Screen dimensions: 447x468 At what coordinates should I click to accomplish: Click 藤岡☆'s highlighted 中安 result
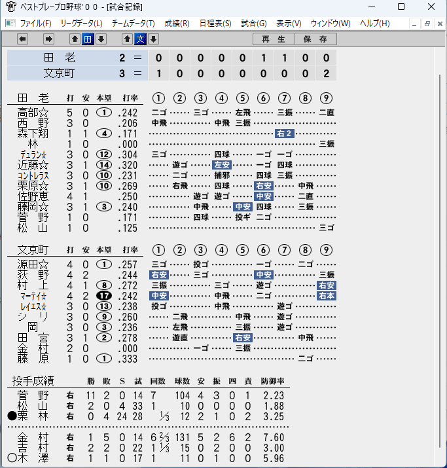pos(243,207)
